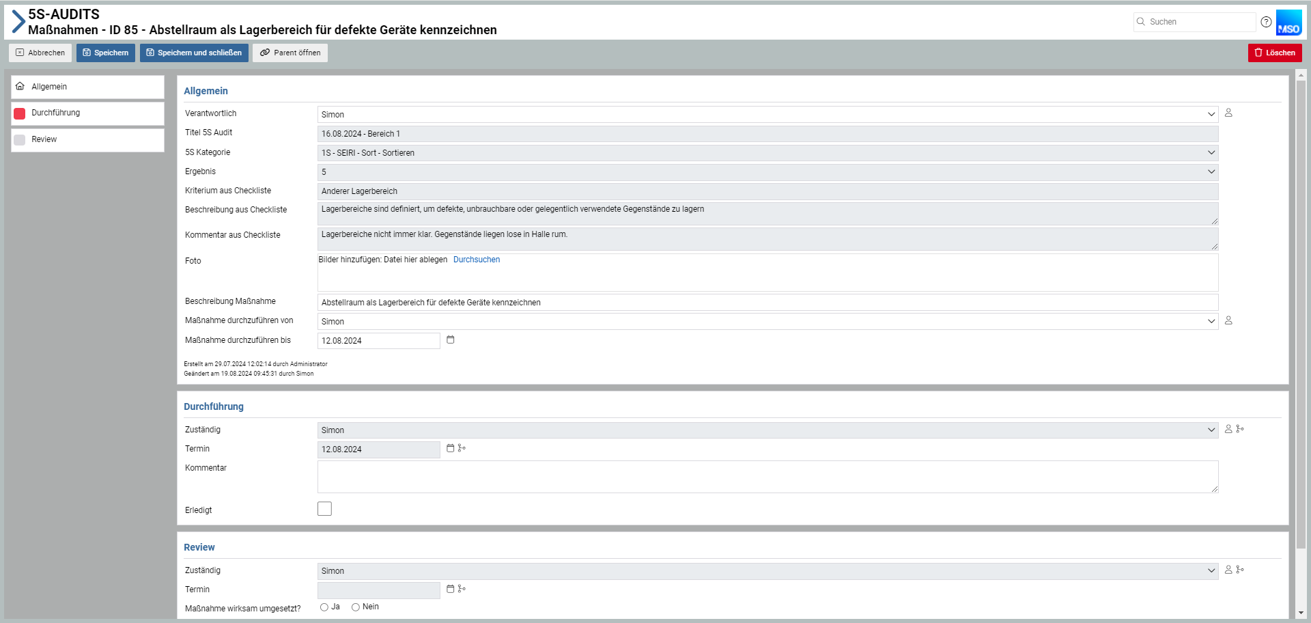
Task: Click branch icon beside Review Termin
Action: click(462, 589)
